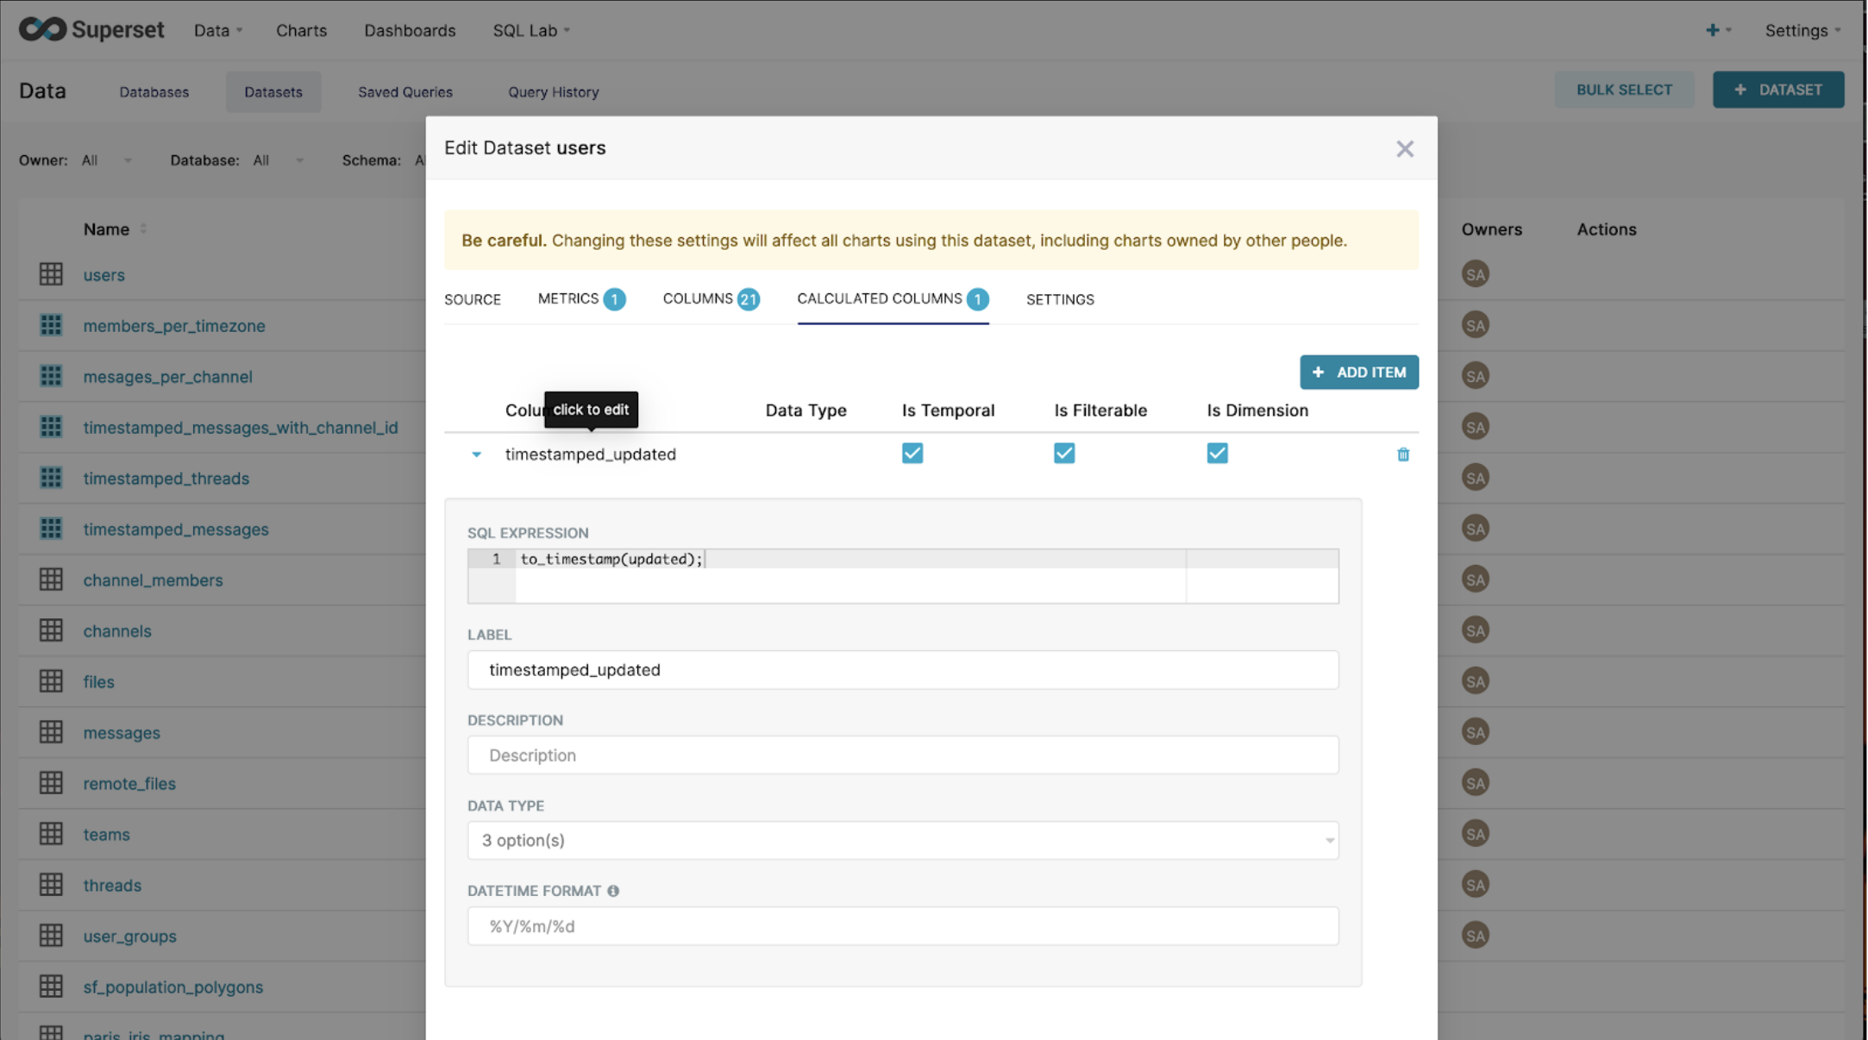Click the table icon beside channel_members
The image size is (1868, 1040).
tap(51, 580)
